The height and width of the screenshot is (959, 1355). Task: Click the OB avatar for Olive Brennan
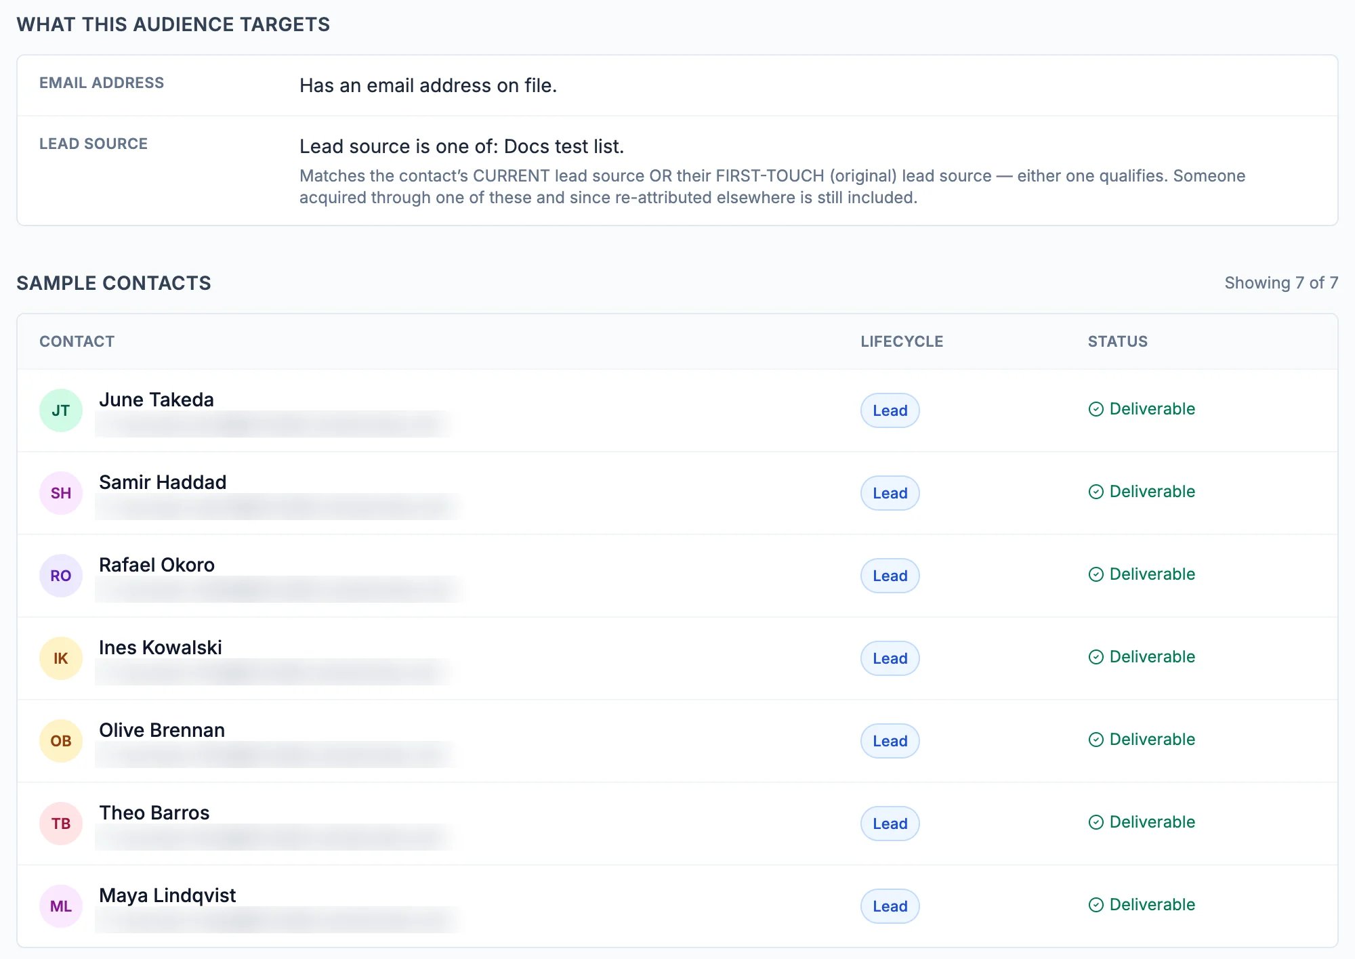[61, 741]
